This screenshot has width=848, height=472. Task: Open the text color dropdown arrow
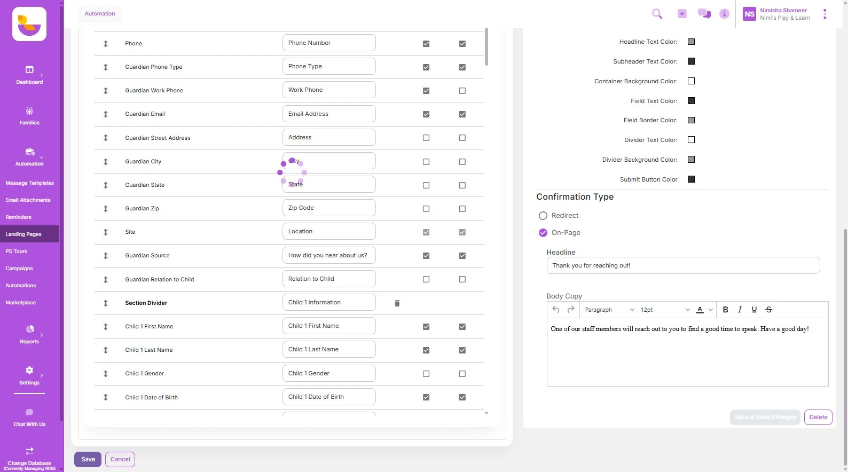pyautogui.click(x=711, y=310)
